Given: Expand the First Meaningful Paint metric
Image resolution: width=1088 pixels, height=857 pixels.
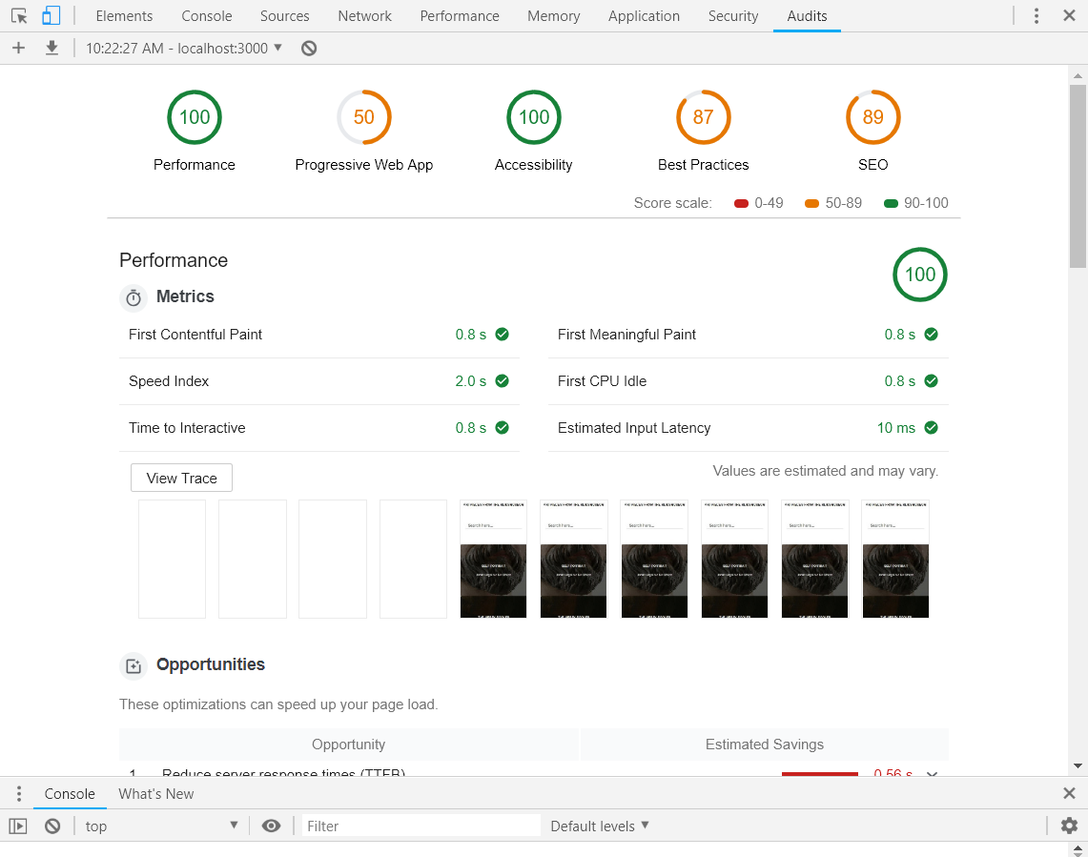Looking at the screenshot, I should [x=748, y=335].
